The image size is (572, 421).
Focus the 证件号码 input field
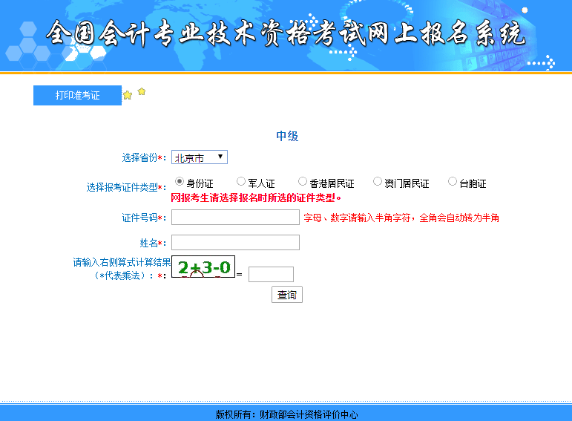tap(235, 218)
